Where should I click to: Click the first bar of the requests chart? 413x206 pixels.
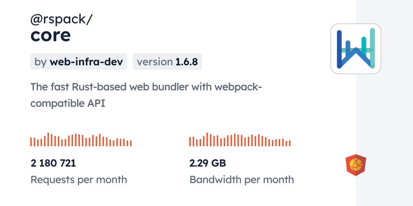(31, 142)
